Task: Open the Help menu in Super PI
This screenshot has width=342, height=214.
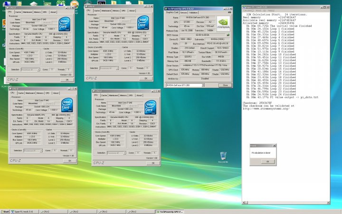Action: click(x=271, y=10)
